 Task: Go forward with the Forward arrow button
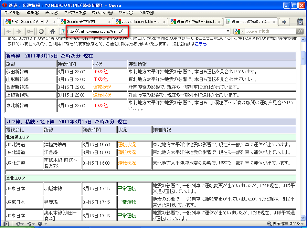tap(19, 31)
